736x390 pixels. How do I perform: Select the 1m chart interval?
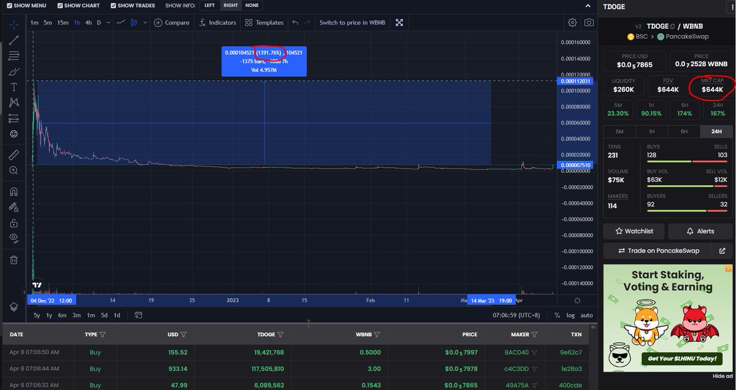pos(35,23)
